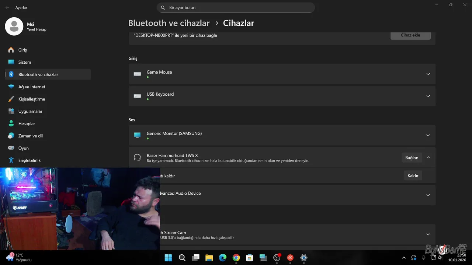Click the 'USB Keyboard' device name

tap(160, 94)
